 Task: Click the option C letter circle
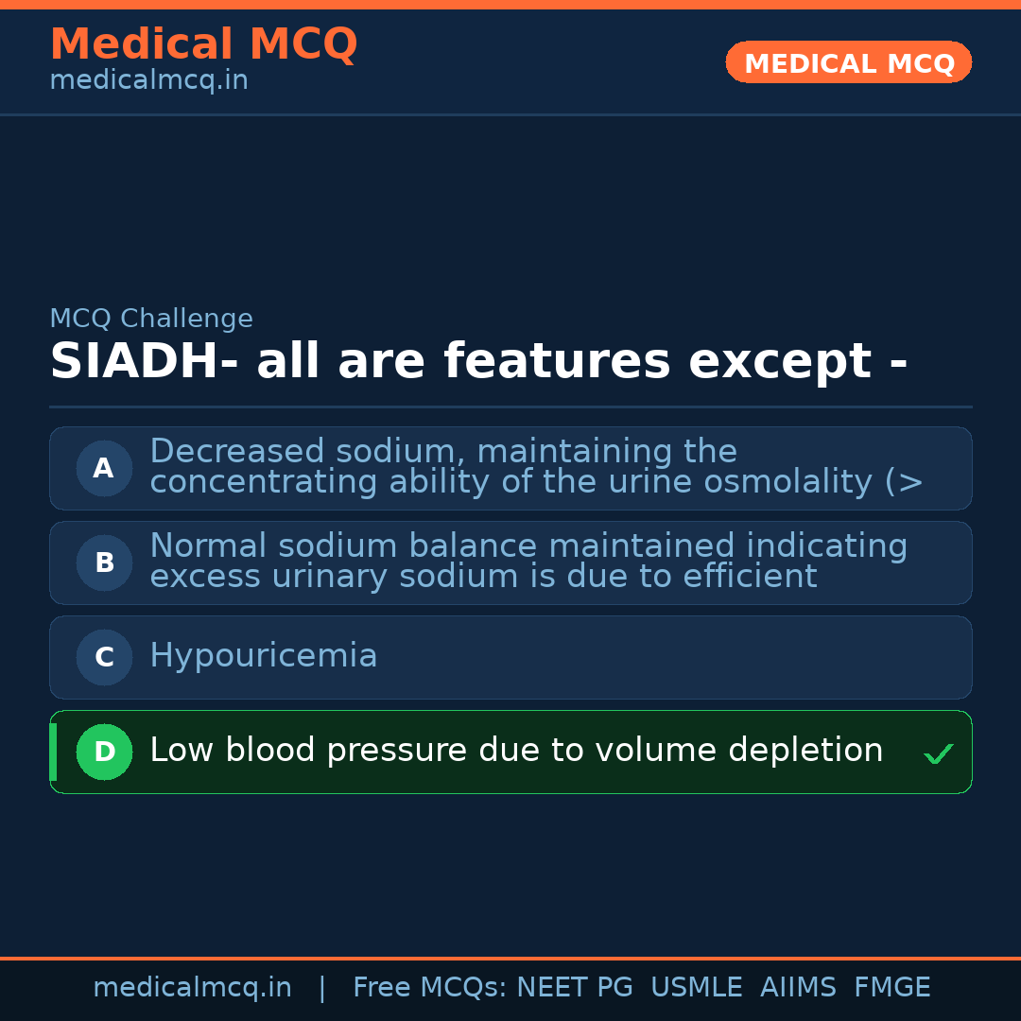point(104,657)
